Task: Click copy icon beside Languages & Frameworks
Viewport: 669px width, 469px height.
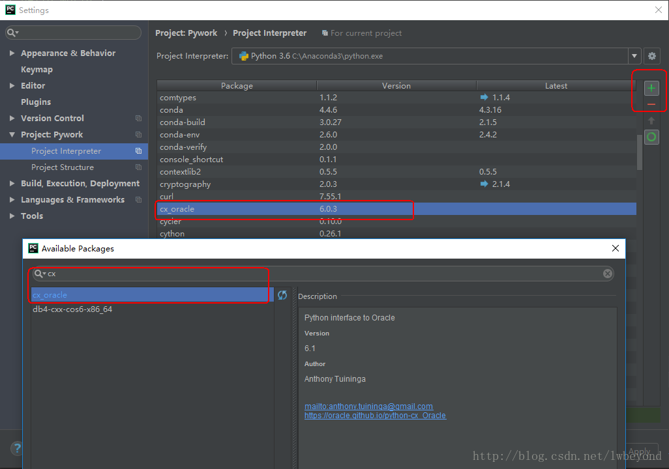Action: pyautogui.click(x=138, y=199)
